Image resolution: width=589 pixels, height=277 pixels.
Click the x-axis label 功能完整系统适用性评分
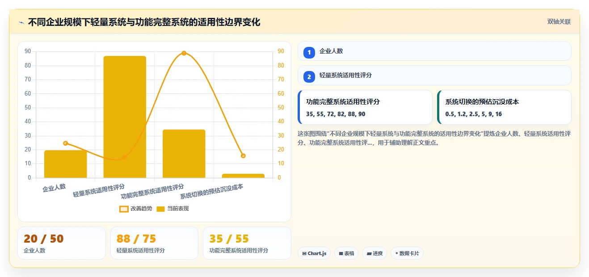point(152,191)
